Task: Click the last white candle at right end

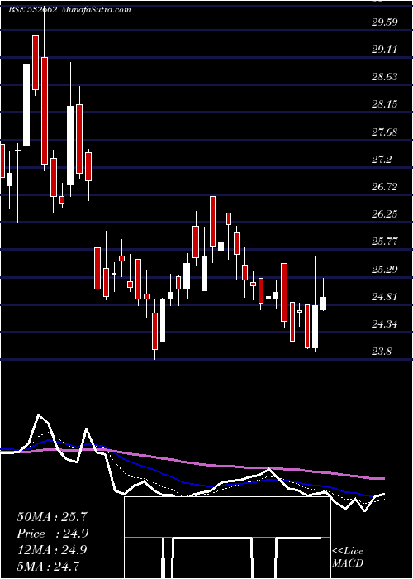Action: (x=324, y=304)
